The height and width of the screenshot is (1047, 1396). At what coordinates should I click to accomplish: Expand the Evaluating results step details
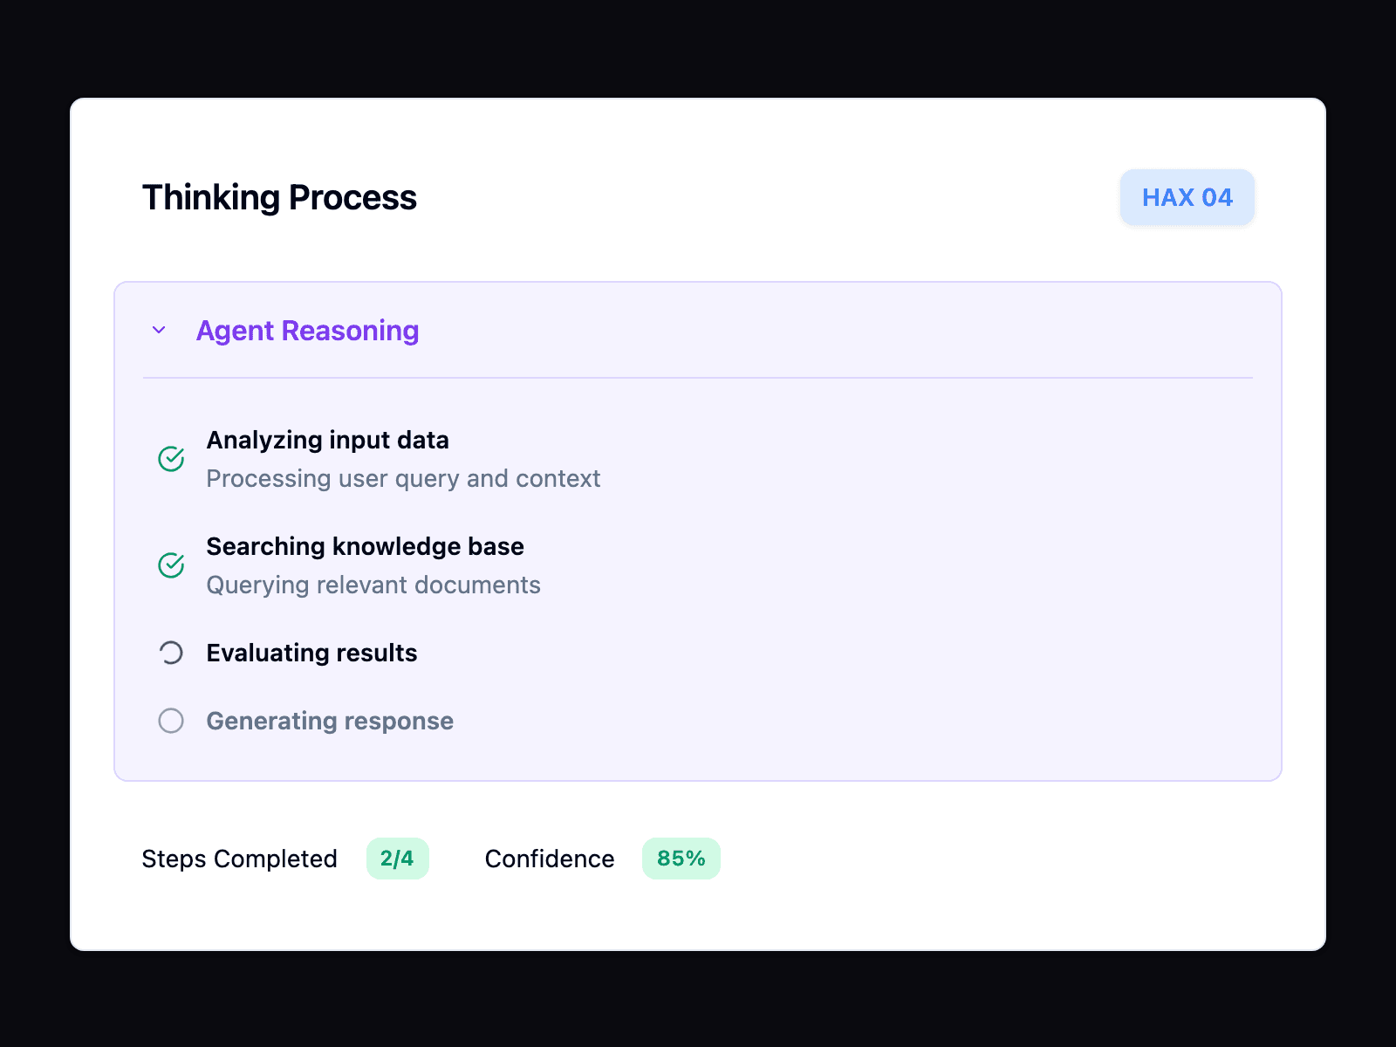[311, 652]
